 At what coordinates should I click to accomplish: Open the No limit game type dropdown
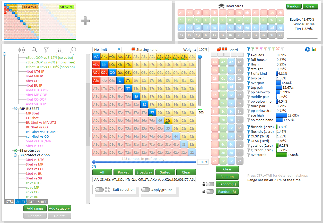tap(107, 49)
